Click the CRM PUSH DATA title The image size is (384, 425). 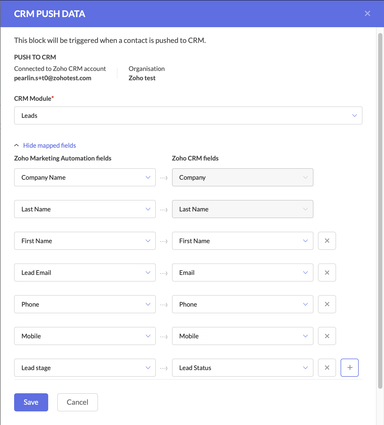50,14
